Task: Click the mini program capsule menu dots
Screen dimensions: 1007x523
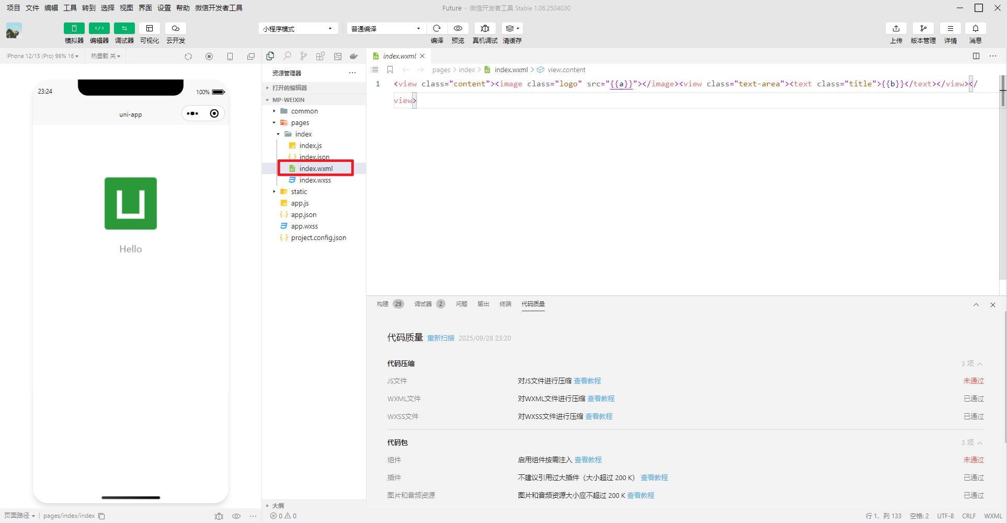Action: (x=192, y=113)
